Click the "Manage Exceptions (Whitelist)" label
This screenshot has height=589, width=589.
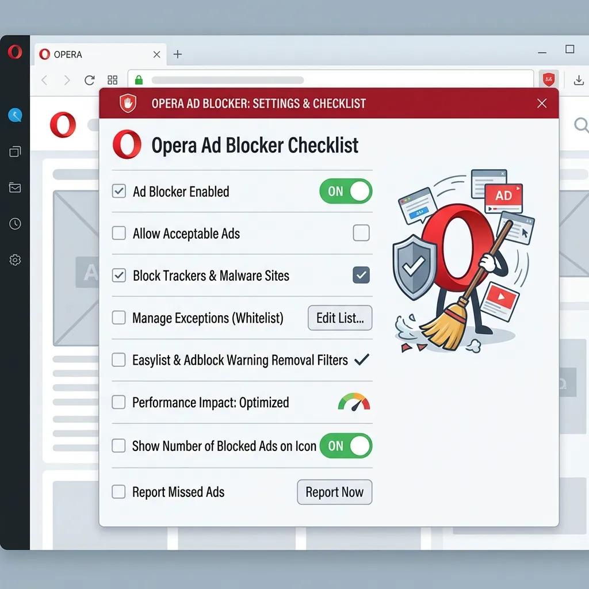(x=208, y=318)
